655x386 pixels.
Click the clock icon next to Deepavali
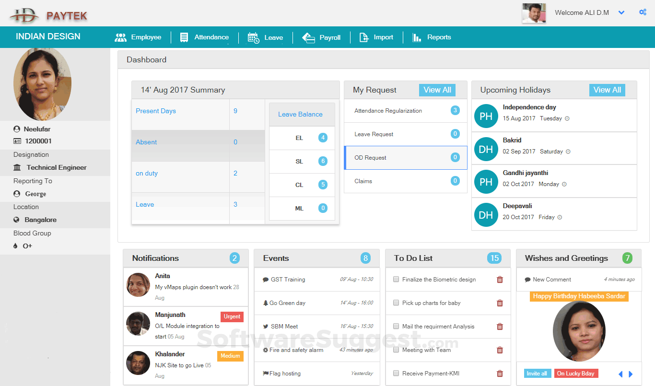coord(558,217)
